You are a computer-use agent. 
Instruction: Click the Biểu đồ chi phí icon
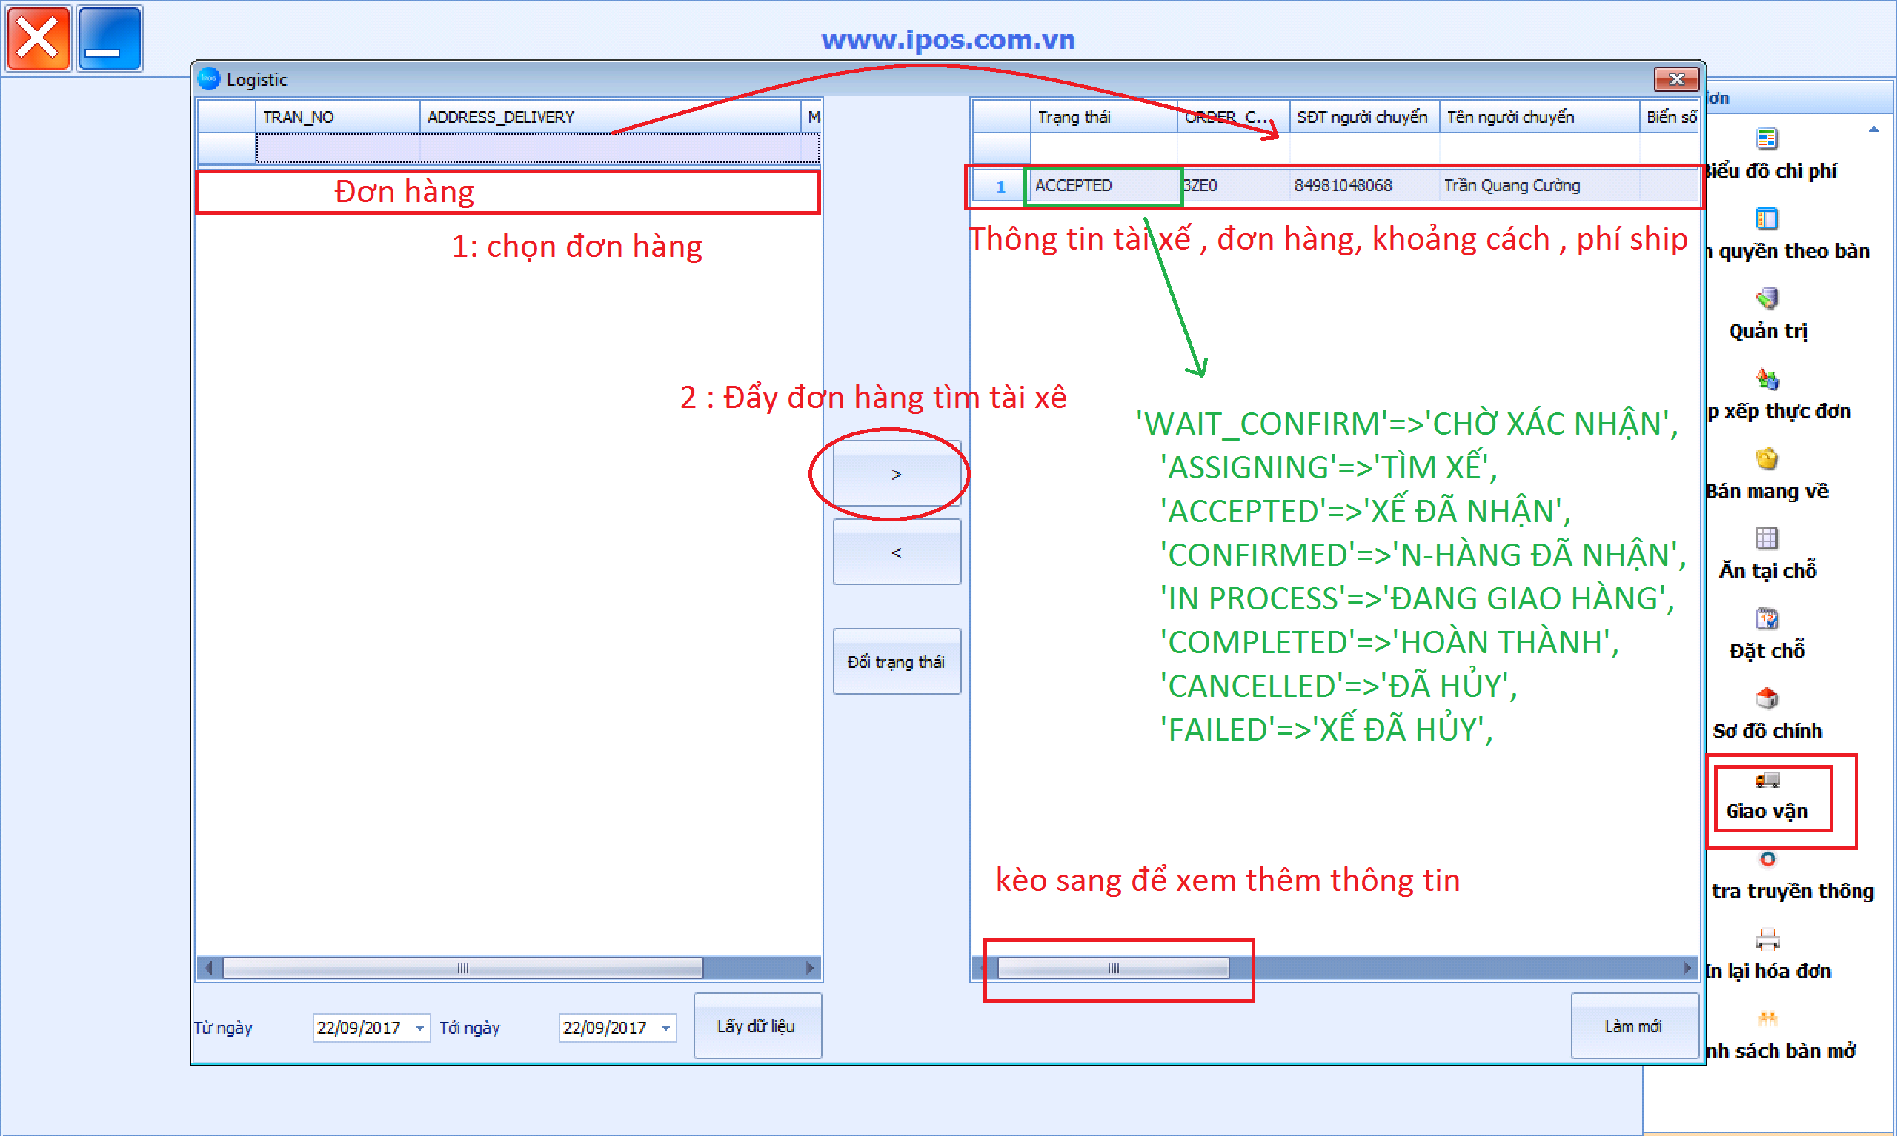[1767, 139]
